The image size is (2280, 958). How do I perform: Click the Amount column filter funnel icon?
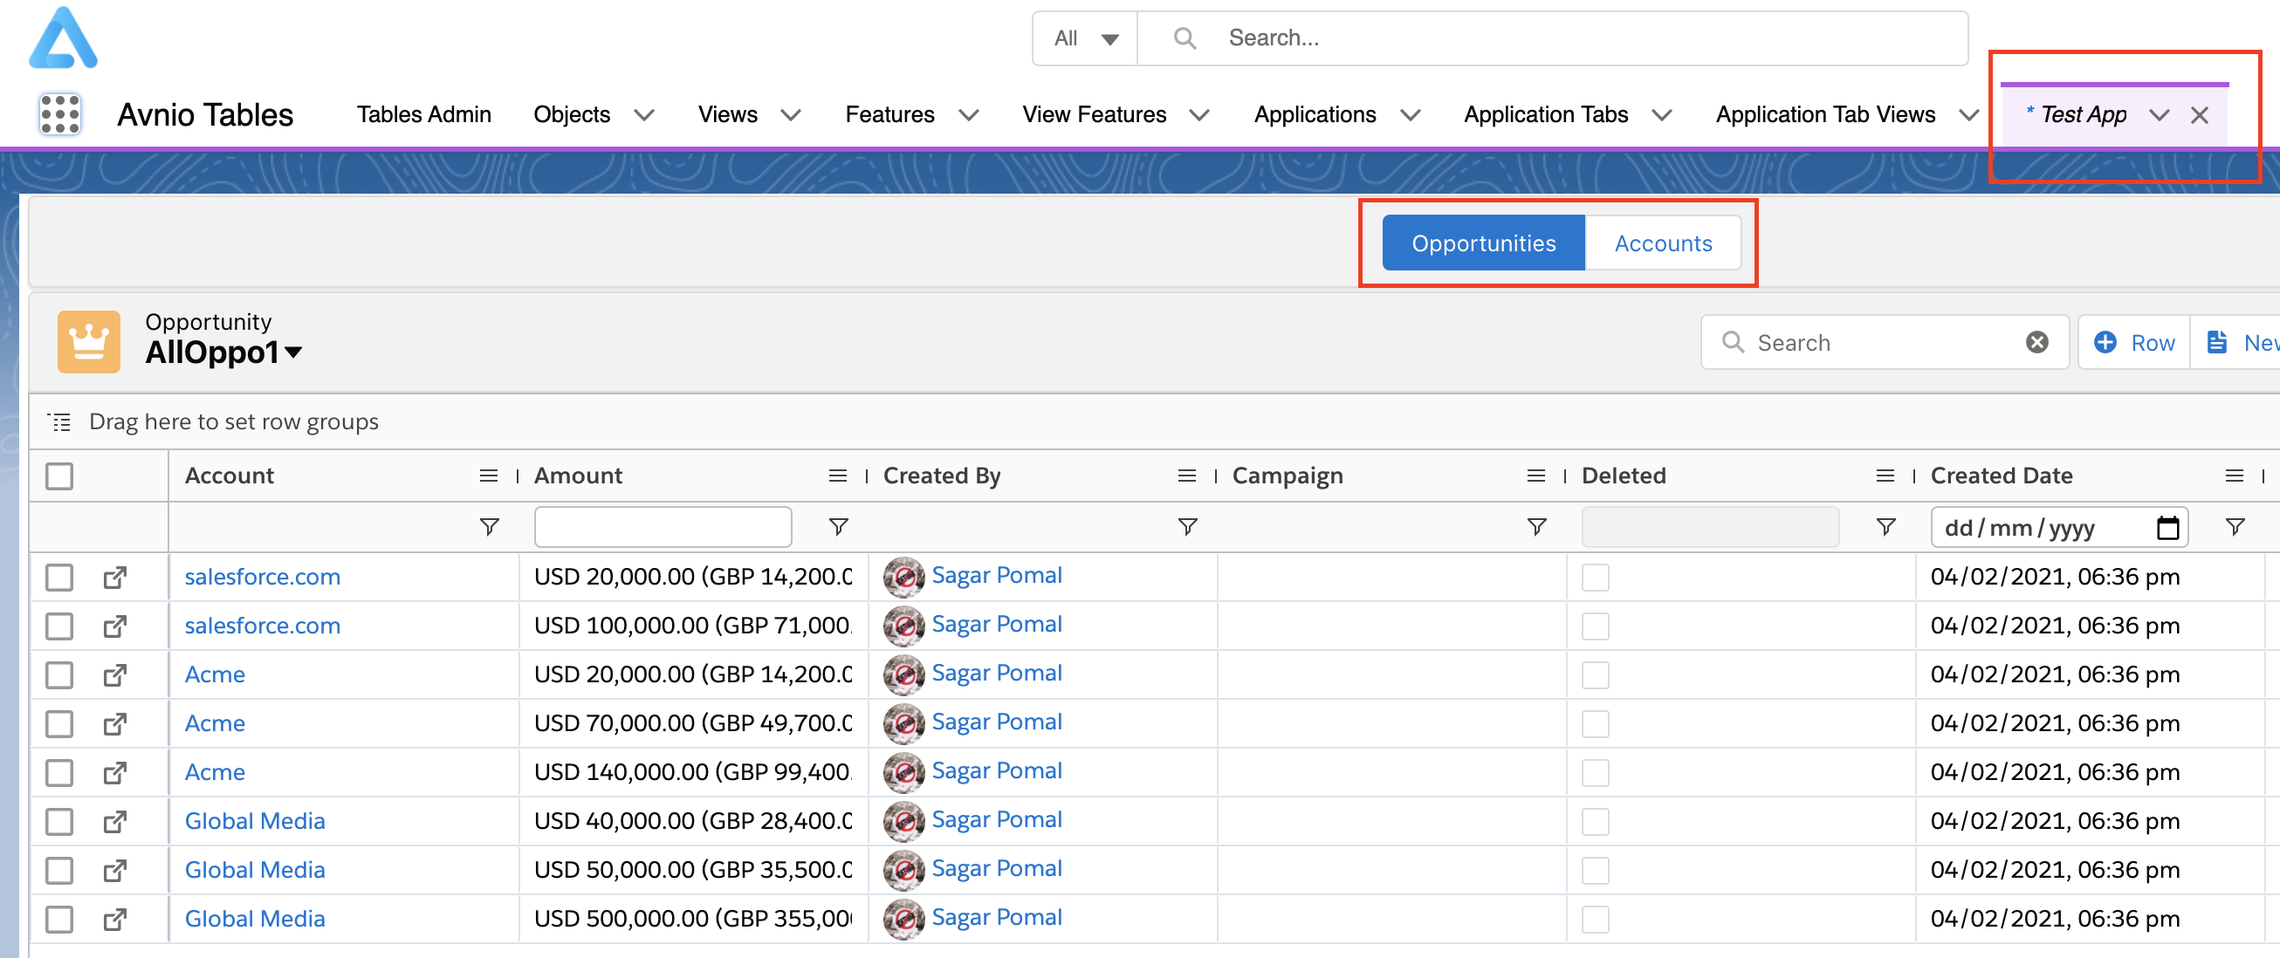pos(837,527)
